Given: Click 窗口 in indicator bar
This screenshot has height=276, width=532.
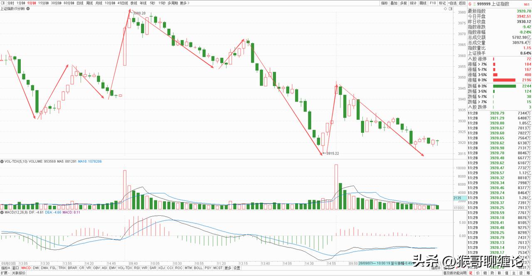Looking at the screenshot, I should coord(16,268).
